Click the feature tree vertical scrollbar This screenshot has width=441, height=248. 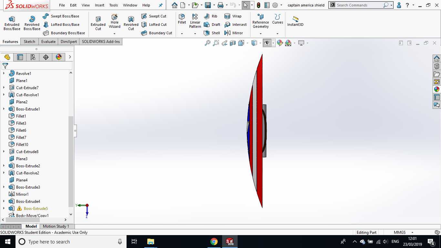pyautogui.click(x=71, y=161)
